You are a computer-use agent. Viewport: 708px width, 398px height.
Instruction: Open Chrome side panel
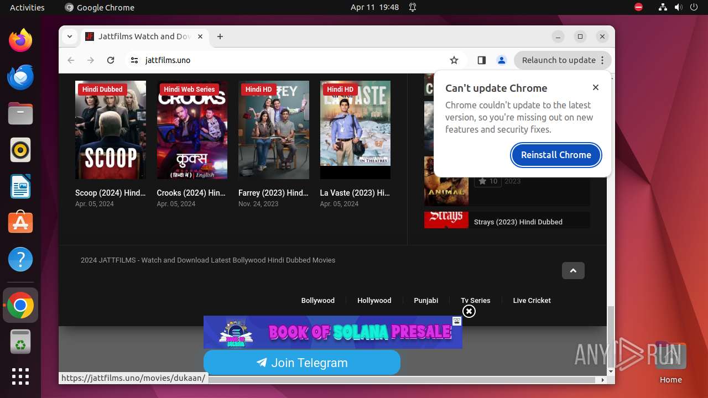481,60
